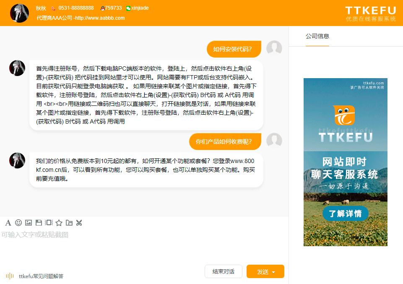Viewport: 403px width, 284px height.
Task: Click the vibrate/shake window icon
Action: [x=49, y=223]
